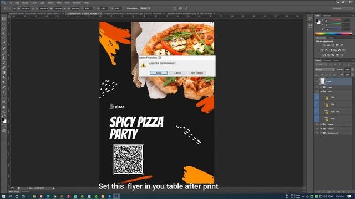Viewport: 355px width, 199px height.
Task: Hide the Image layer group
Action: point(317,124)
